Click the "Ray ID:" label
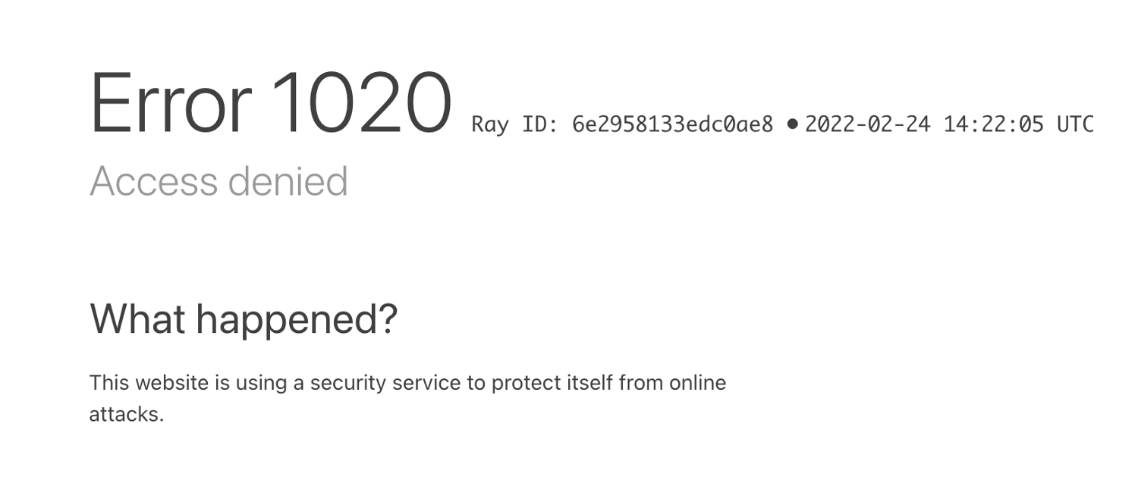This screenshot has height=480, width=1138. pyautogui.click(x=515, y=124)
